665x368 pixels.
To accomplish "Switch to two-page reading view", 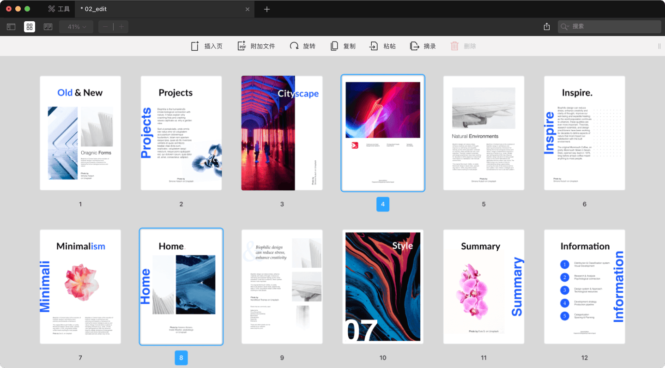I will click(48, 27).
